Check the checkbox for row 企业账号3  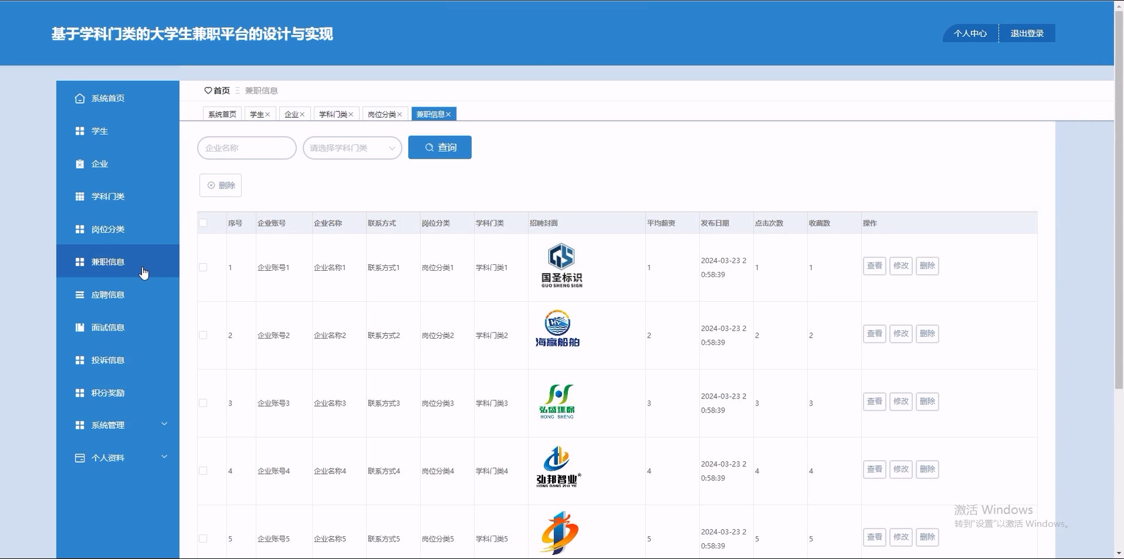[x=203, y=403]
